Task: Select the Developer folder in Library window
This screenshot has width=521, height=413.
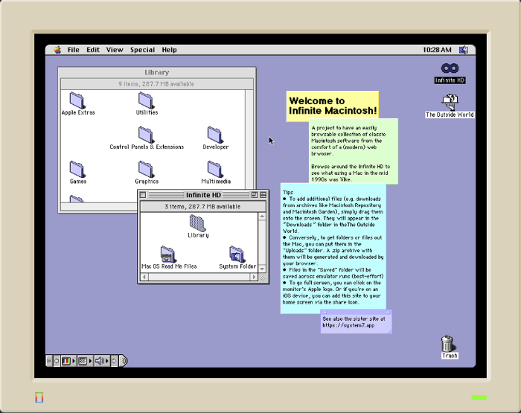Action: (215, 135)
